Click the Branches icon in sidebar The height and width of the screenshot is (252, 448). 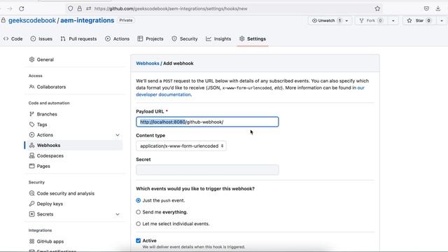(31, 114)
